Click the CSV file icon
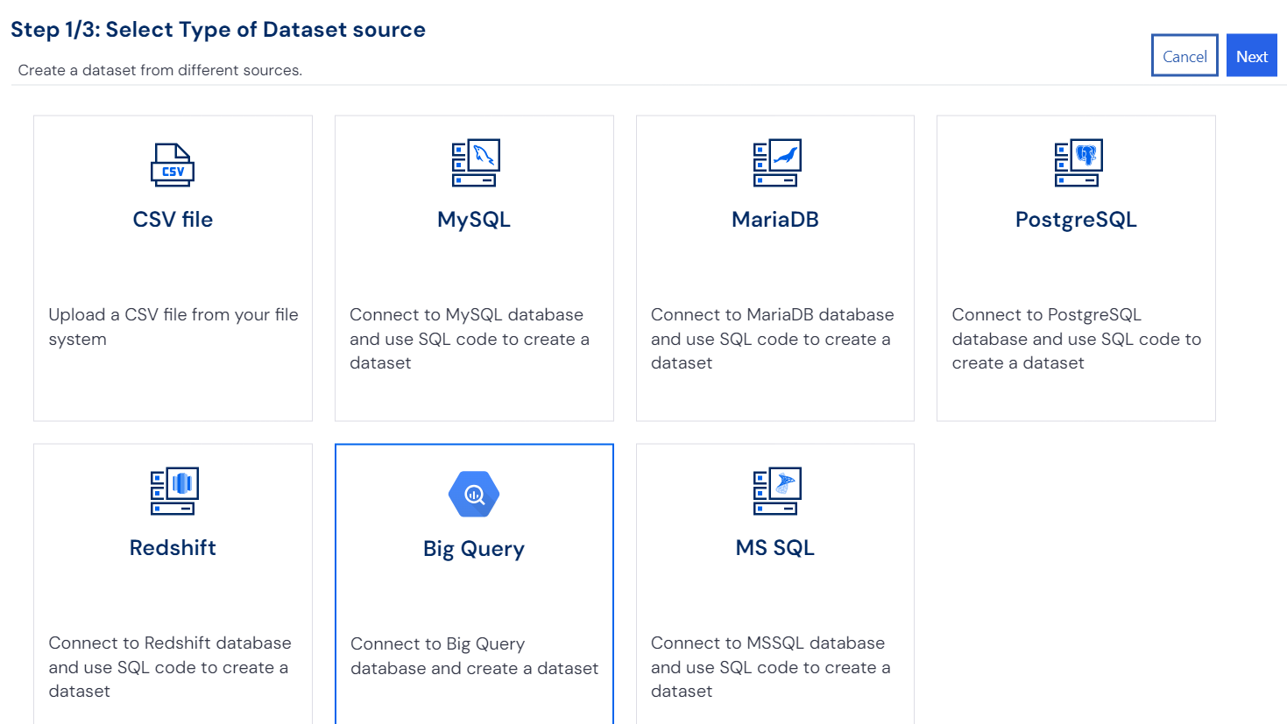The image size is (1287, 724). tap(173, 164)
